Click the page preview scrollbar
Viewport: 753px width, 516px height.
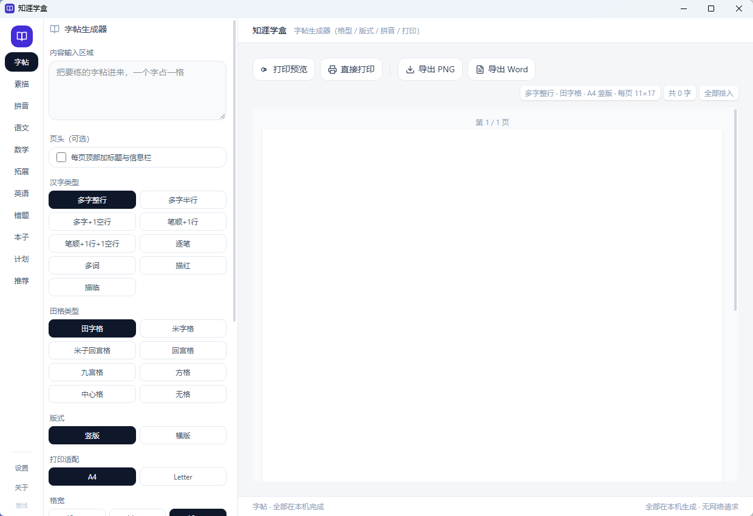[x=735, y=209]
